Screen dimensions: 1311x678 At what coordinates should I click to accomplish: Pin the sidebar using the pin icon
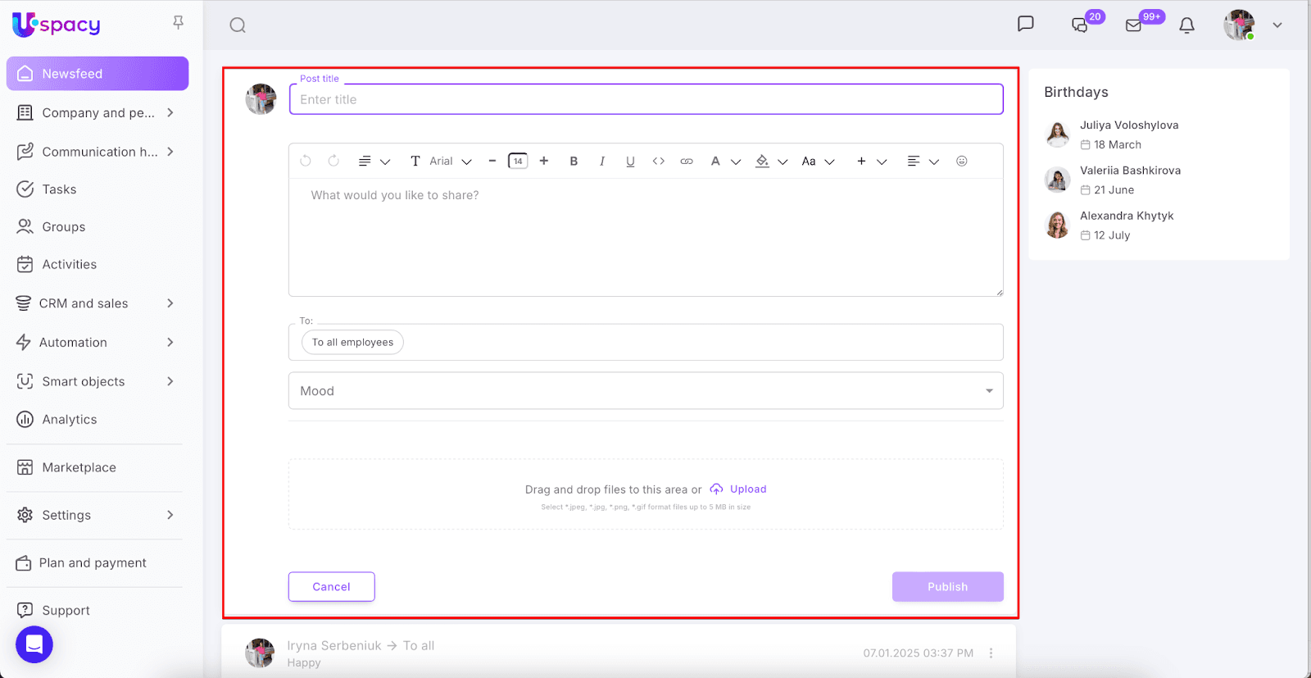178,23
